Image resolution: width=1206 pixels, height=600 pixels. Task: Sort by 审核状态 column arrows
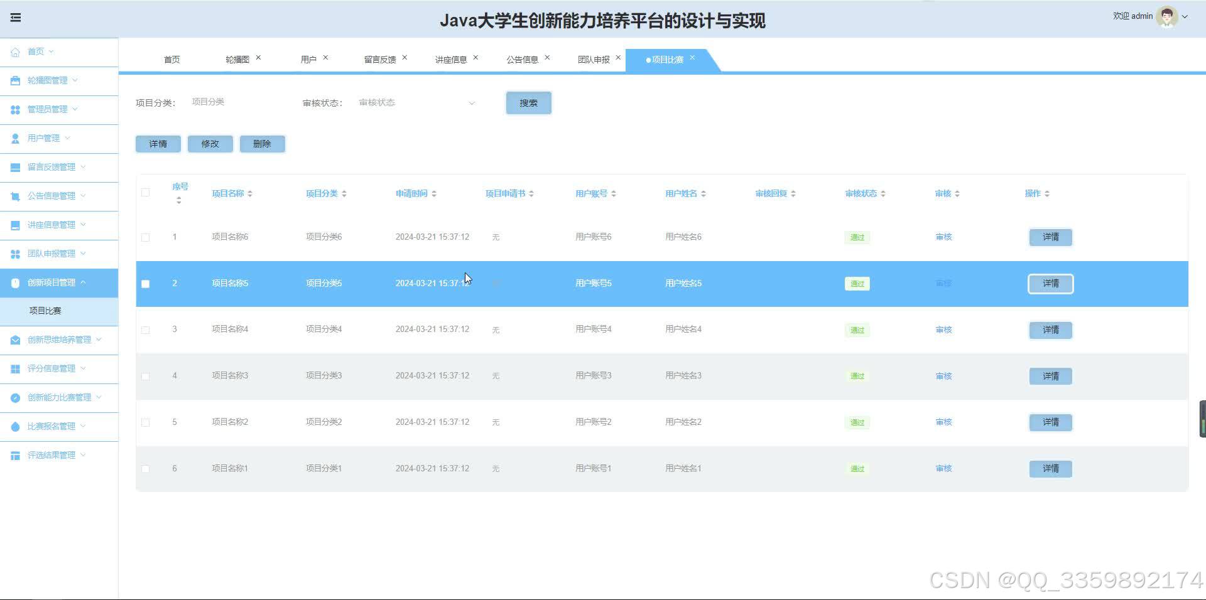[x=883, y=194]
